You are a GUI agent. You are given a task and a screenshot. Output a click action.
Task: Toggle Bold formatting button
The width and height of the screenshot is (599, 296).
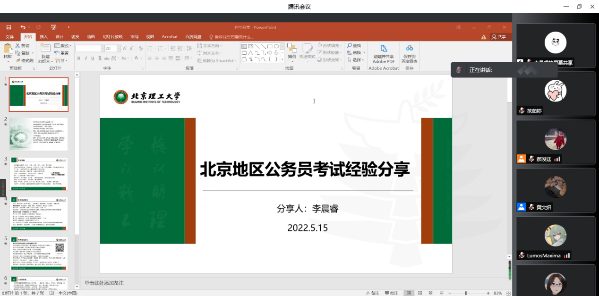(x=79, y=59)
